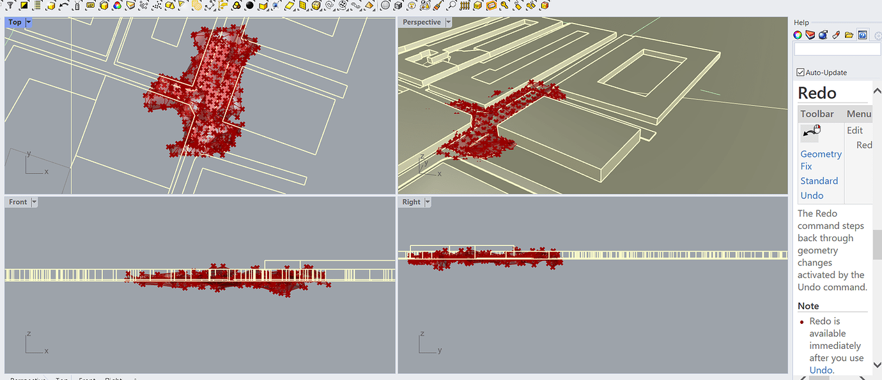Switch to the Right viewport tab at bottom
Screen dimensions: 882x380
(x=113, y=378)
